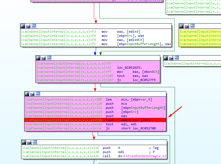Viewport: 221px width, 164px height.
Task: Select address IcaChannelInputInternal+121
Action: click(60, 156)
